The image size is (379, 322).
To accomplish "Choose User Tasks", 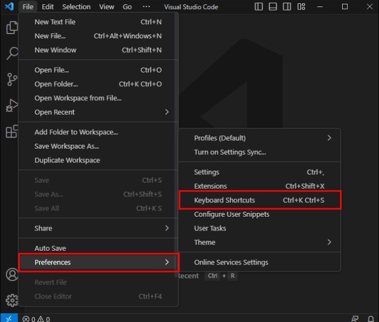I will coord(260,228).
